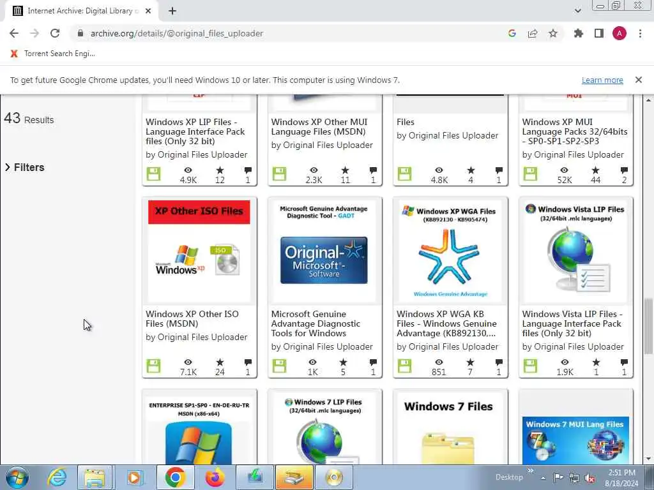The height and width of the screenshot is (490, 654).
Task: Open Windows XP LIP Files item title
Action: pyautogui.click(x=195, y=131)
